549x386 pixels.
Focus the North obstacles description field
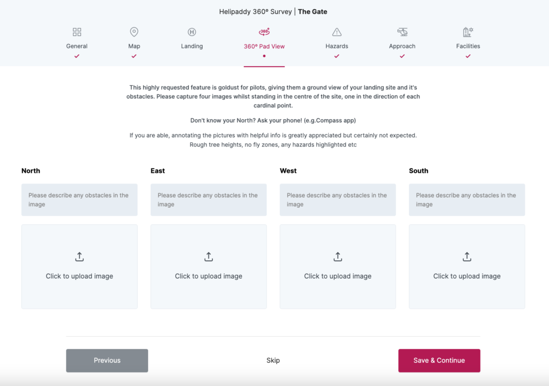point(79,200)
